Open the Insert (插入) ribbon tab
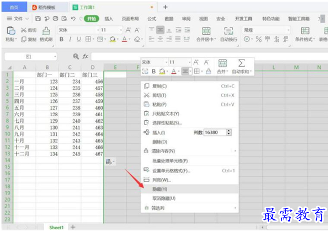This screenshot has height=232, width=330. tap(109, 19)
